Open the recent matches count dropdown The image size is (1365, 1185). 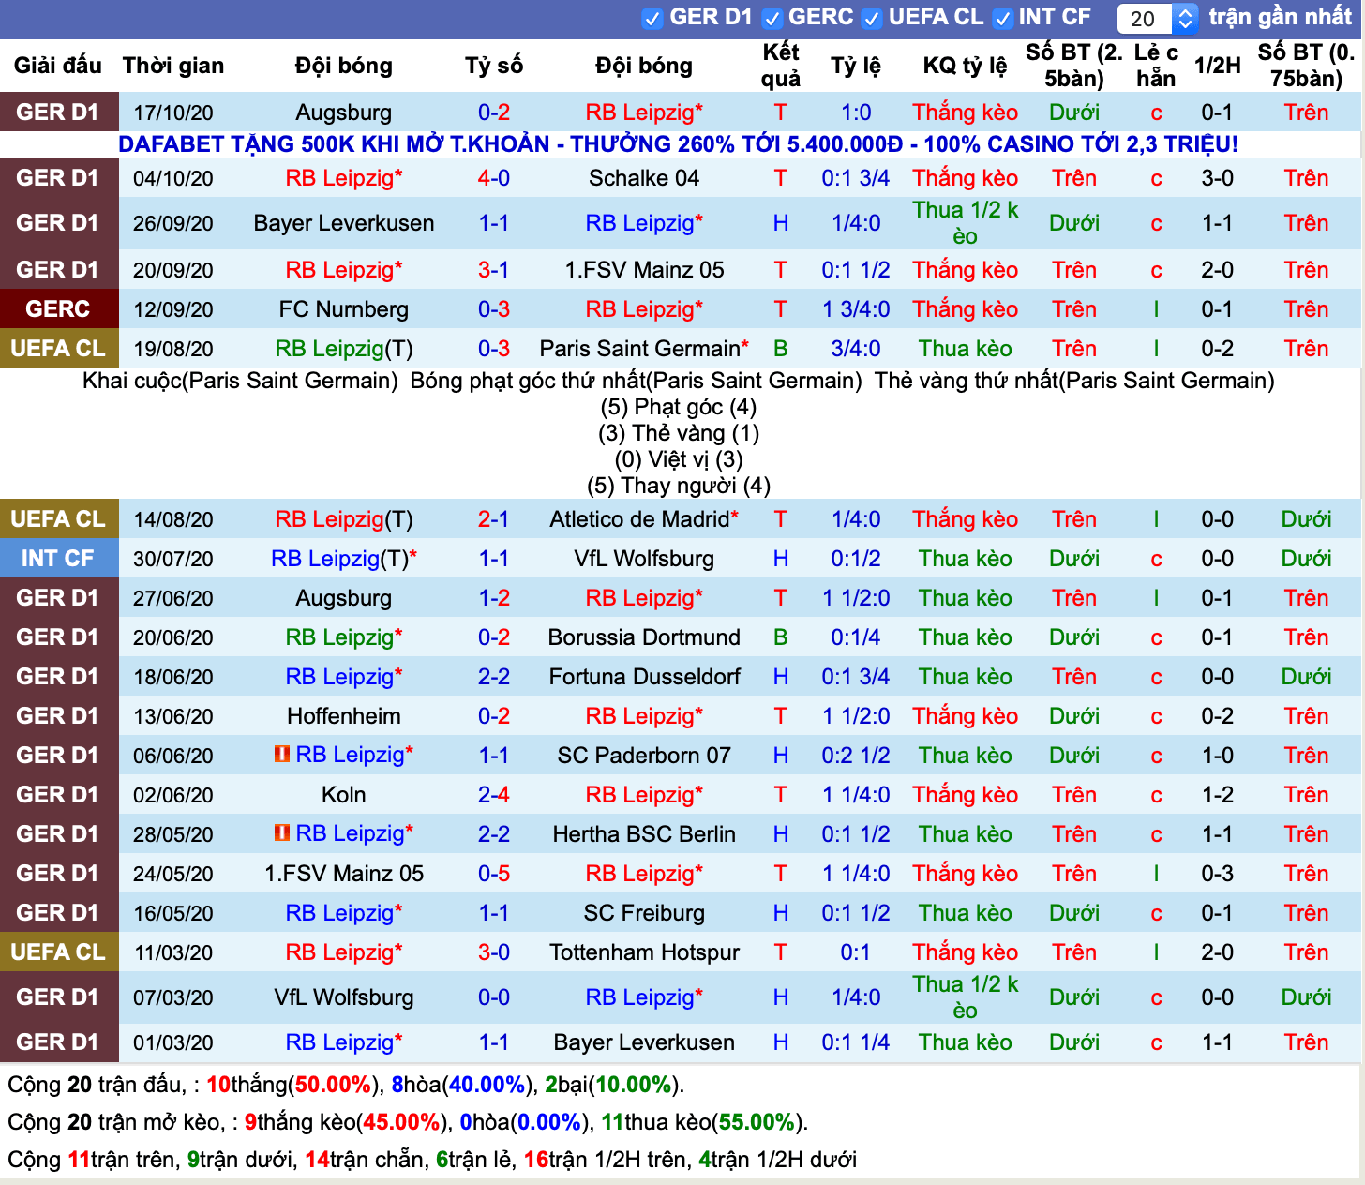tap(1158, 18)
